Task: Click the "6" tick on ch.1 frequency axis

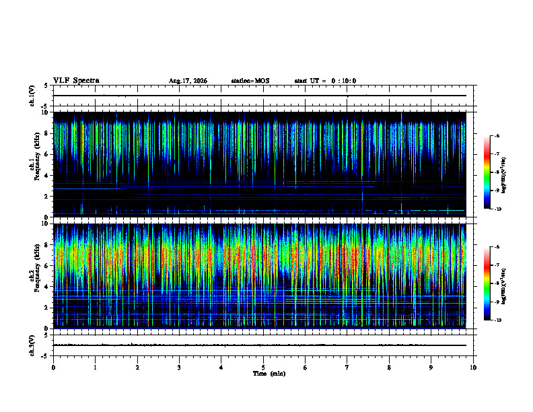Action: point(46,155)
